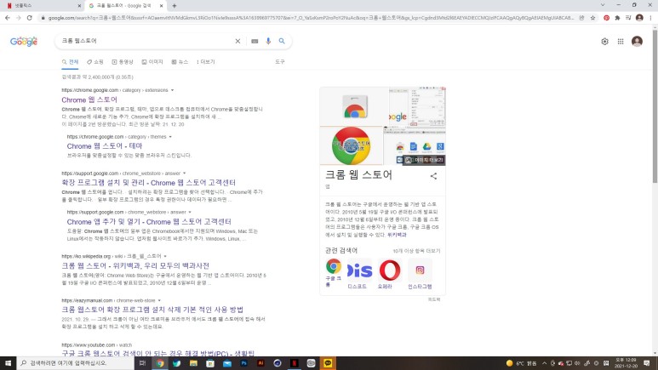Open Netflix app in the taskbar
Image resolution: width=658 pixels, height=370 pixels.
point(295,363)
